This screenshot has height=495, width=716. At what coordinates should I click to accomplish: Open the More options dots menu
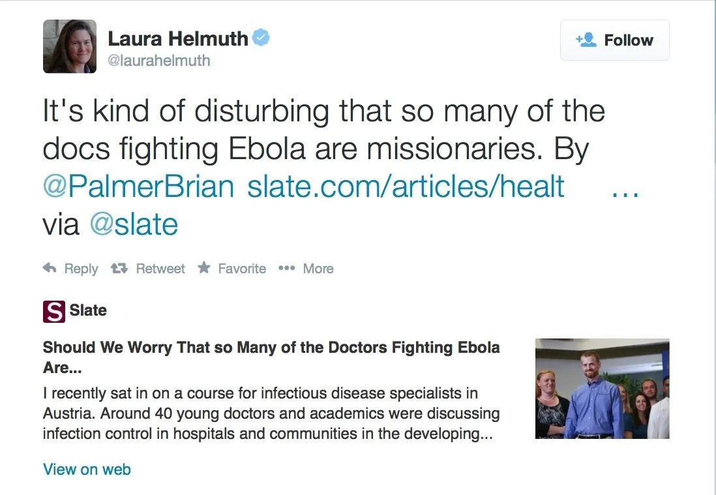287,269
